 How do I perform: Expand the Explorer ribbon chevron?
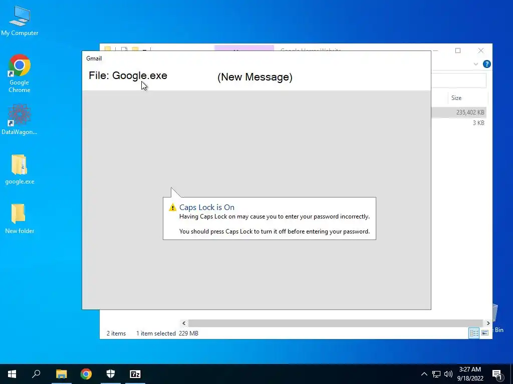pos(476,64)
